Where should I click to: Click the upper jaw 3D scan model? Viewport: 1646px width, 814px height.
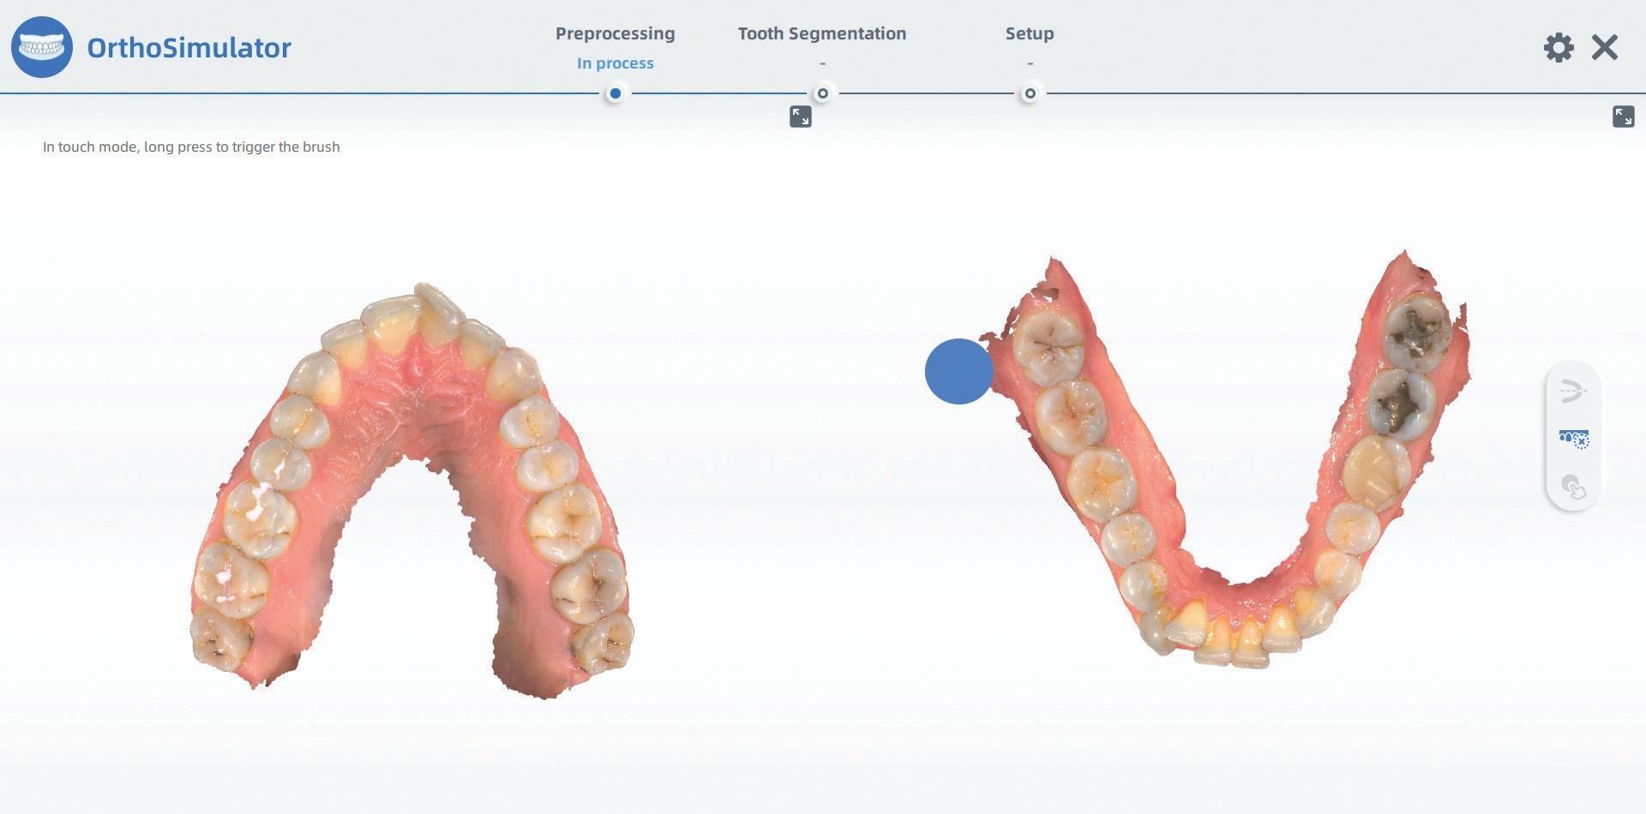tap(412, 490)
